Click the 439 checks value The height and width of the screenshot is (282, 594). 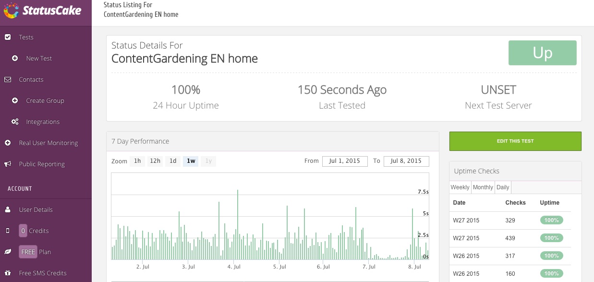pos(510,238)
